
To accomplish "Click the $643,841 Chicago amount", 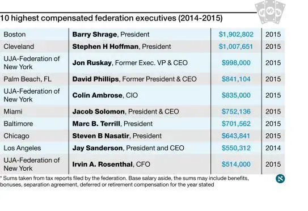I will (x=236, y=136).
